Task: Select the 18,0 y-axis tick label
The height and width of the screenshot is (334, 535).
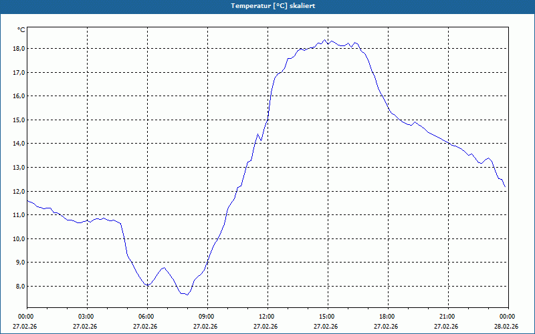Action: [16, 49]
